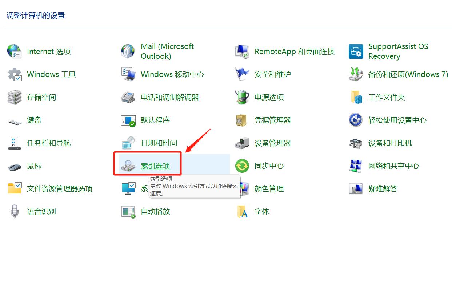The image size is (452, 307).
Task: Open RemoteApp 和桌面连接 icon
Action: tap(242, 52)
